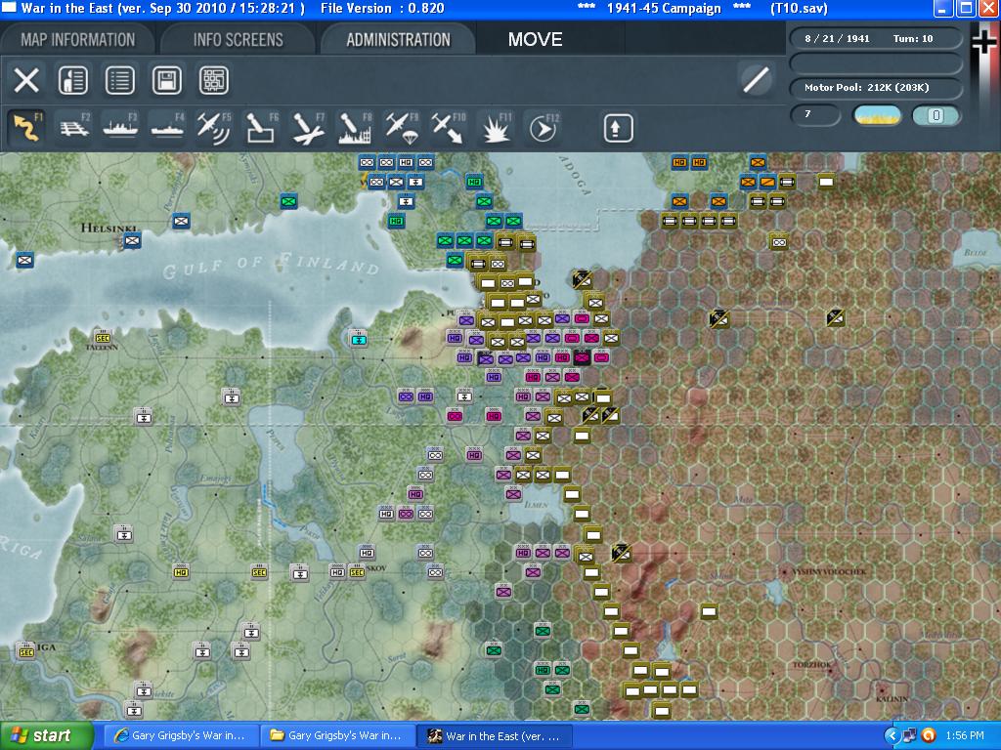Select the black magenta-framed infantry unit on the frontline
1001x750 pixels.
[582, 357]
